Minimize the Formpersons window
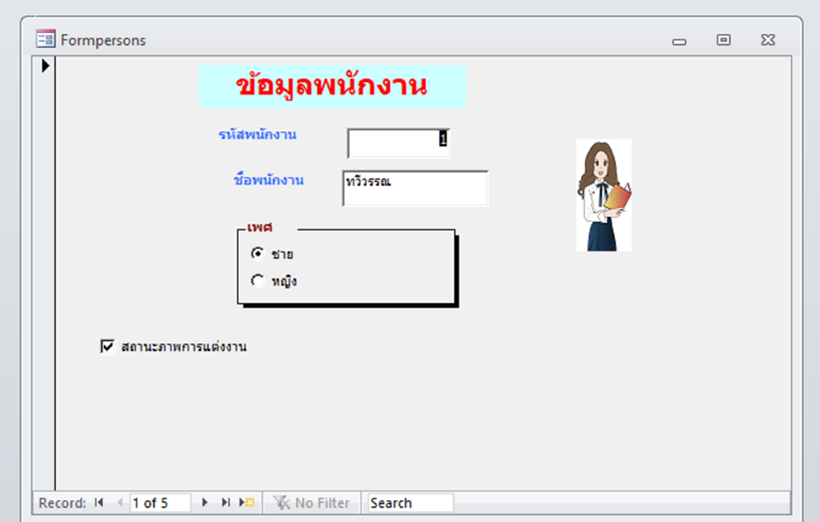Screen dimensions: 820x522 (680, 42)
